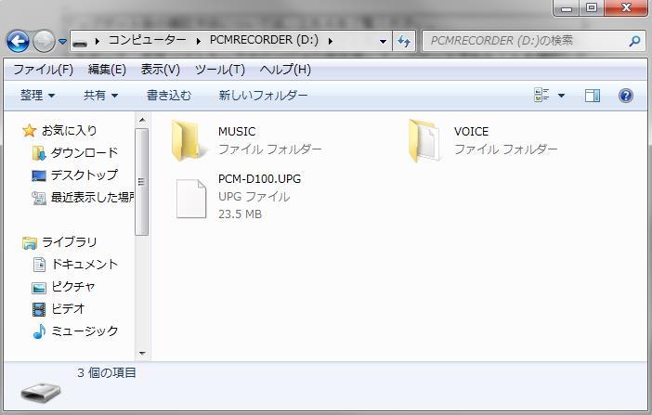Click the change view icon
This screenshot has width=652, height=415.
pos(541,96)
